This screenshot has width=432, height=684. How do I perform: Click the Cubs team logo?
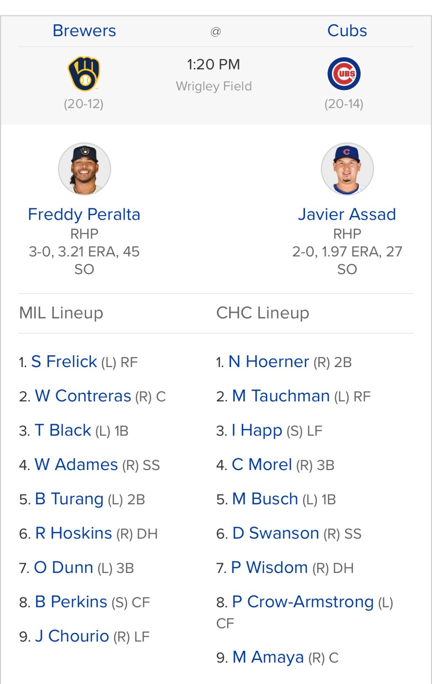(x=344, y=74)
